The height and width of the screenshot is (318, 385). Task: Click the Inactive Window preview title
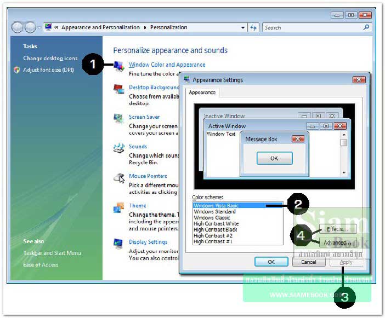(224, 116)
